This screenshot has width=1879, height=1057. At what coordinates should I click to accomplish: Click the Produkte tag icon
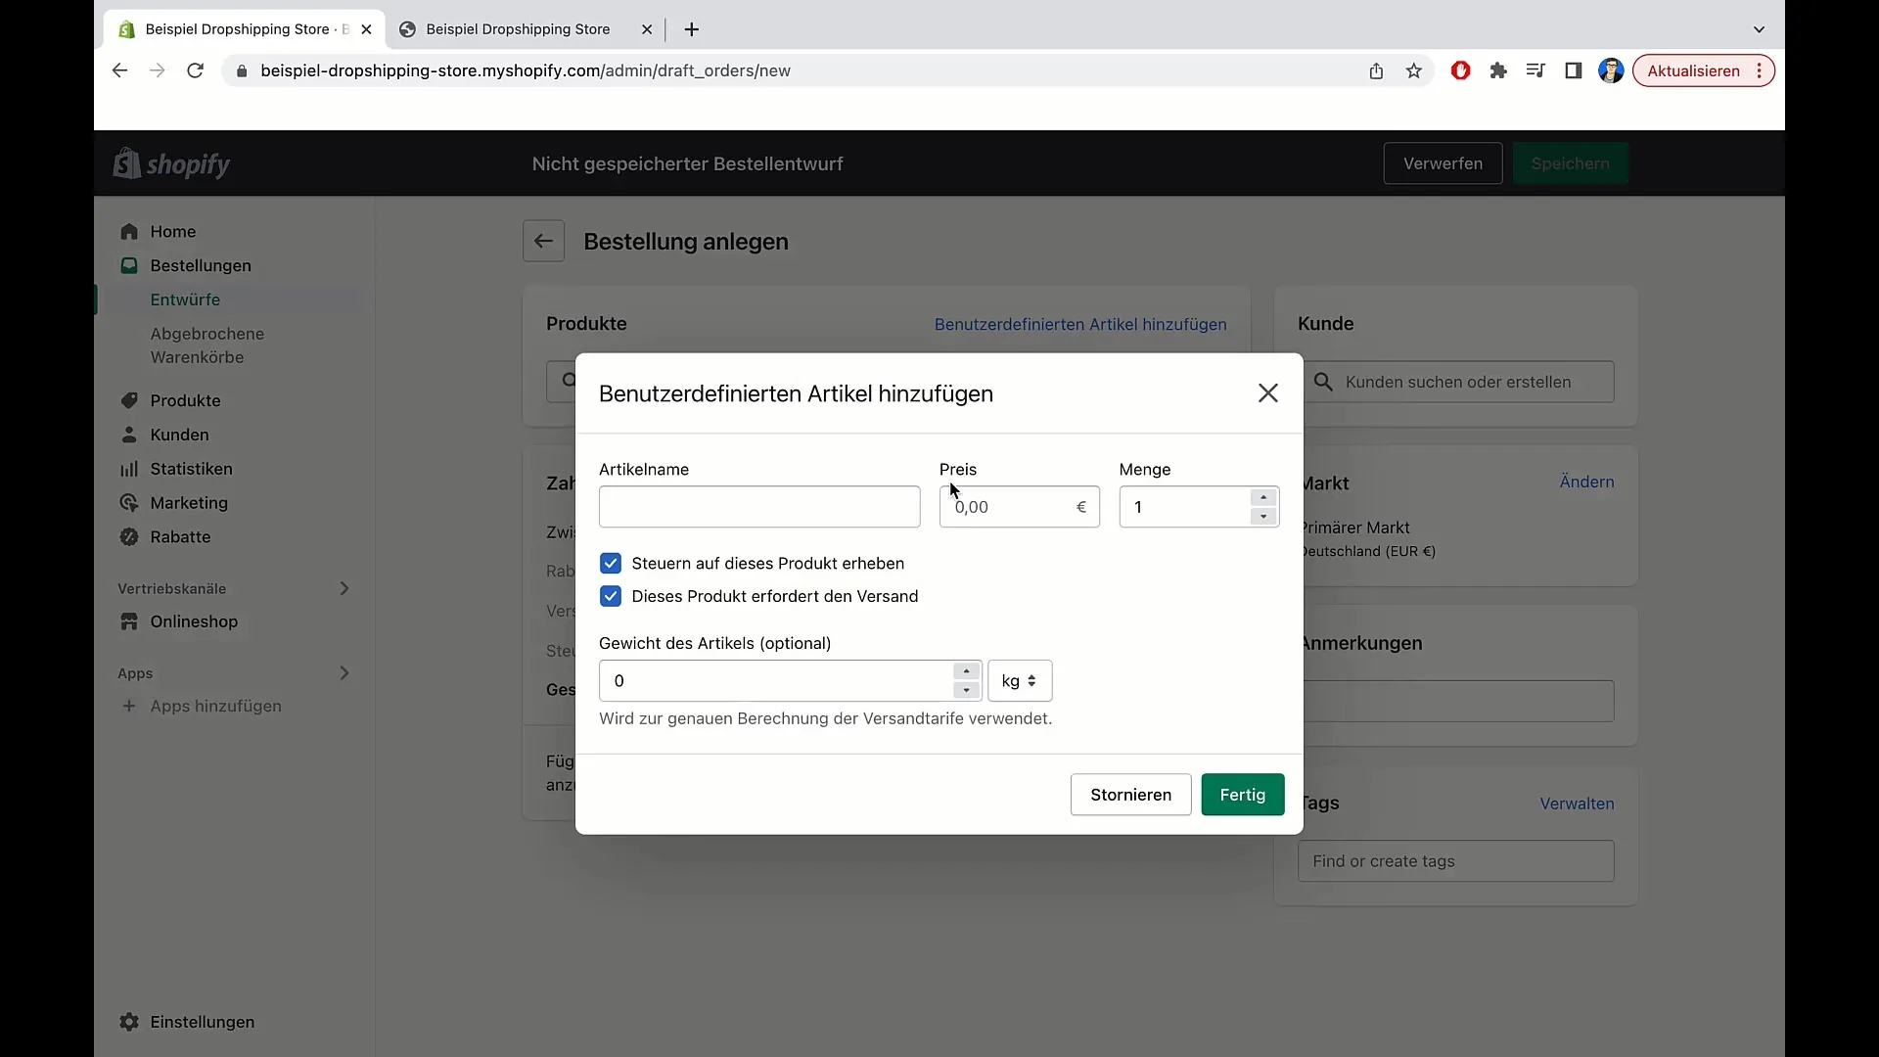129,400
